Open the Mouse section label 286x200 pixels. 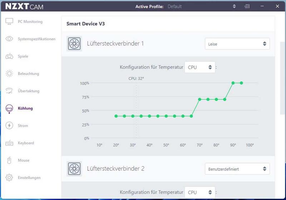tap(24, 160)
